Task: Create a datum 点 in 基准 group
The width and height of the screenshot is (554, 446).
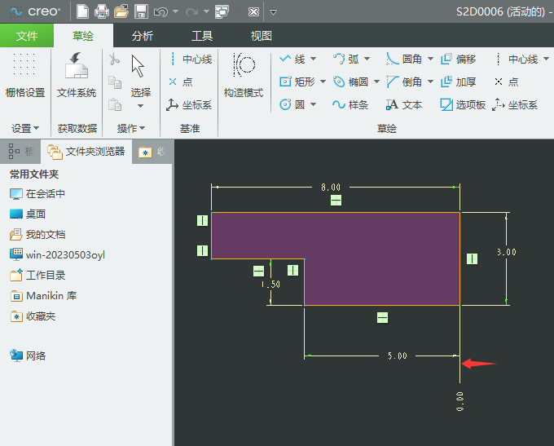Action: point(181,82)
